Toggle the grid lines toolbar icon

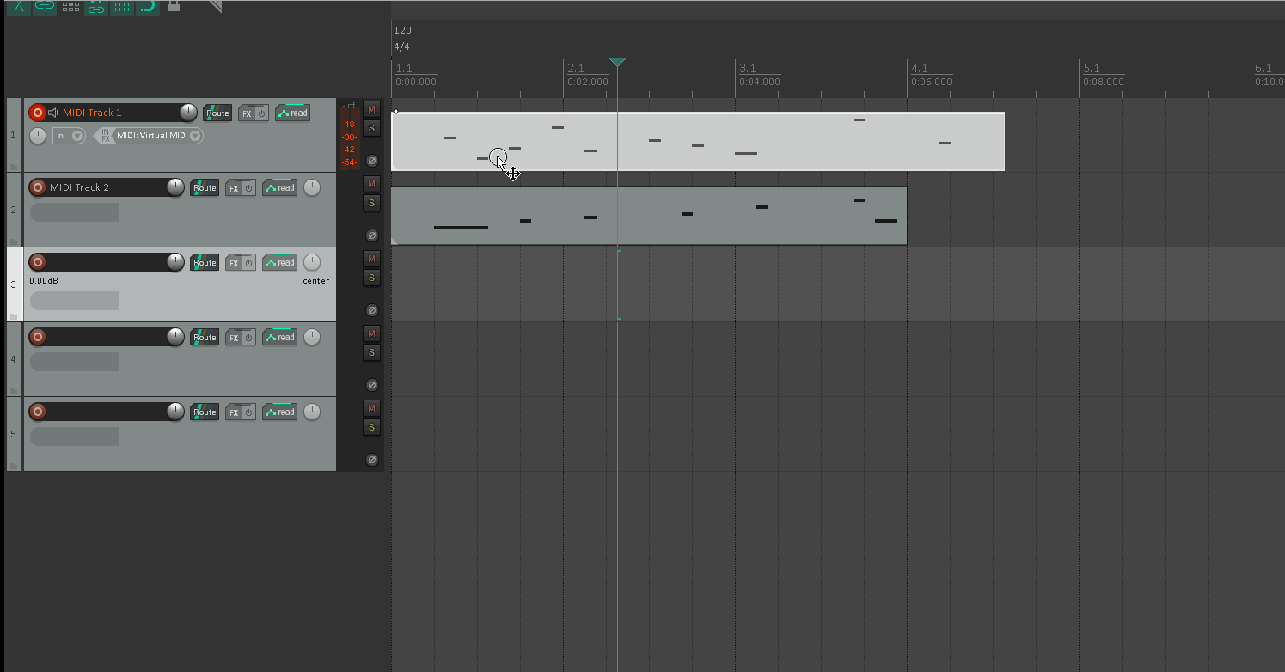coord(122,6)
